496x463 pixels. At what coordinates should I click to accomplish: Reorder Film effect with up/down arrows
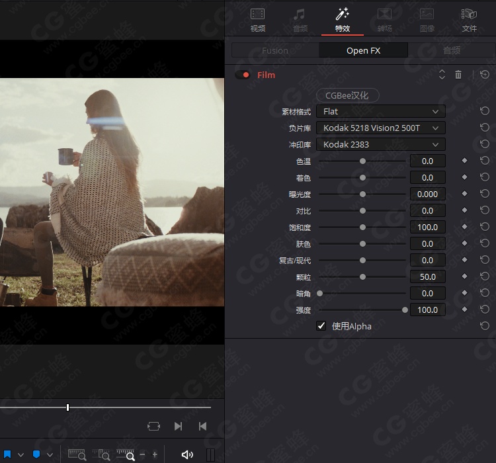point(442,75)
